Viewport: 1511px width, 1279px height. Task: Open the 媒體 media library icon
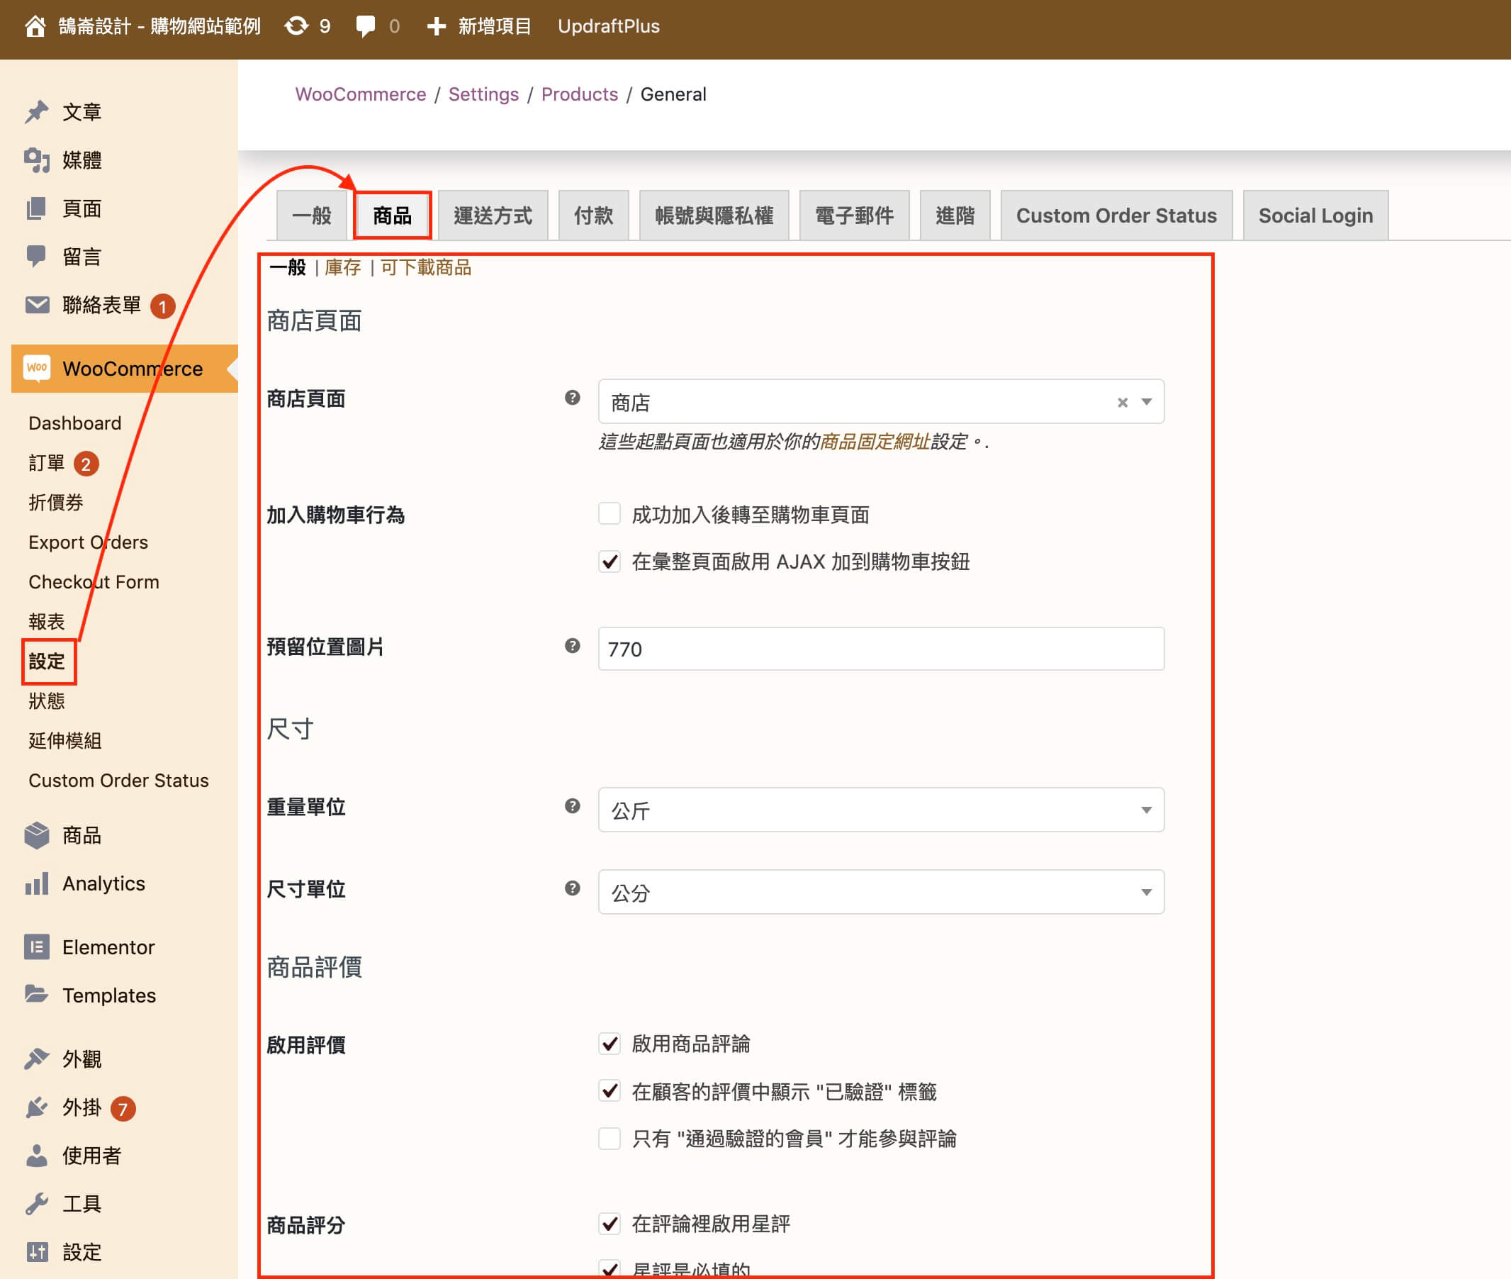[36, 160]
